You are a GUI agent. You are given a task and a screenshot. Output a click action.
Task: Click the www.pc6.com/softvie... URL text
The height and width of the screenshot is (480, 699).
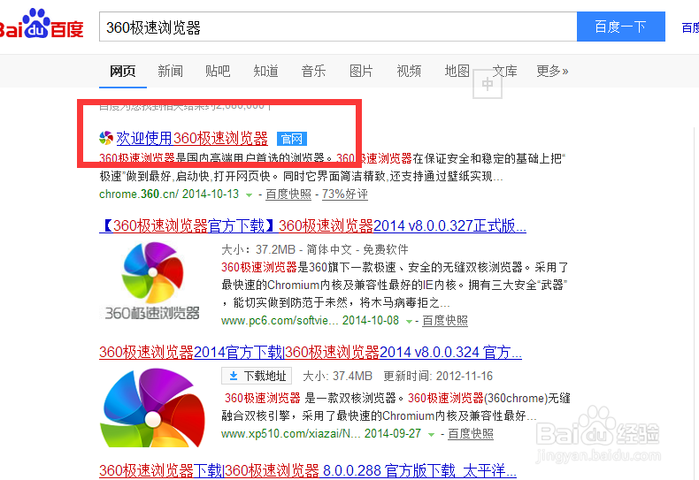tap(280, 321)
